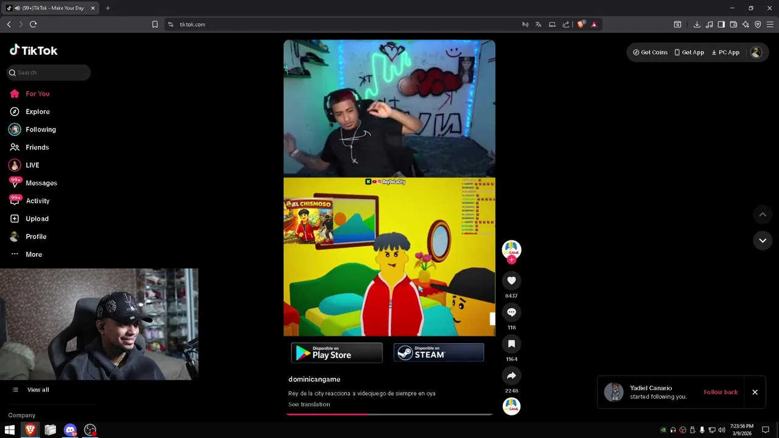Open the Windows Start menu
The height and width of the screenshot is (438, 779).
point(10,430)
